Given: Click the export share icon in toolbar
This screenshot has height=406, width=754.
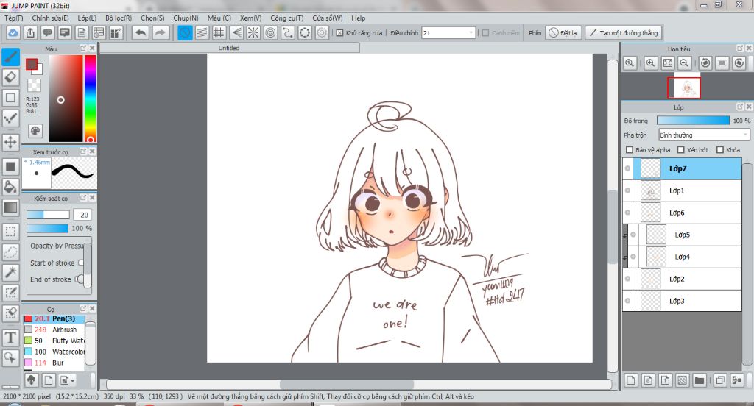Looking at the screenshot, I should (30, 32).
